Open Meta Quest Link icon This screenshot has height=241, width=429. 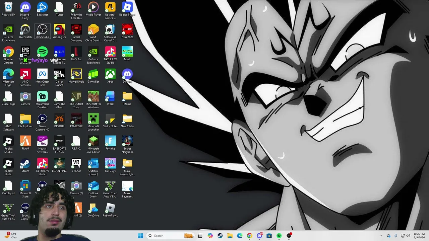(42, 78)
